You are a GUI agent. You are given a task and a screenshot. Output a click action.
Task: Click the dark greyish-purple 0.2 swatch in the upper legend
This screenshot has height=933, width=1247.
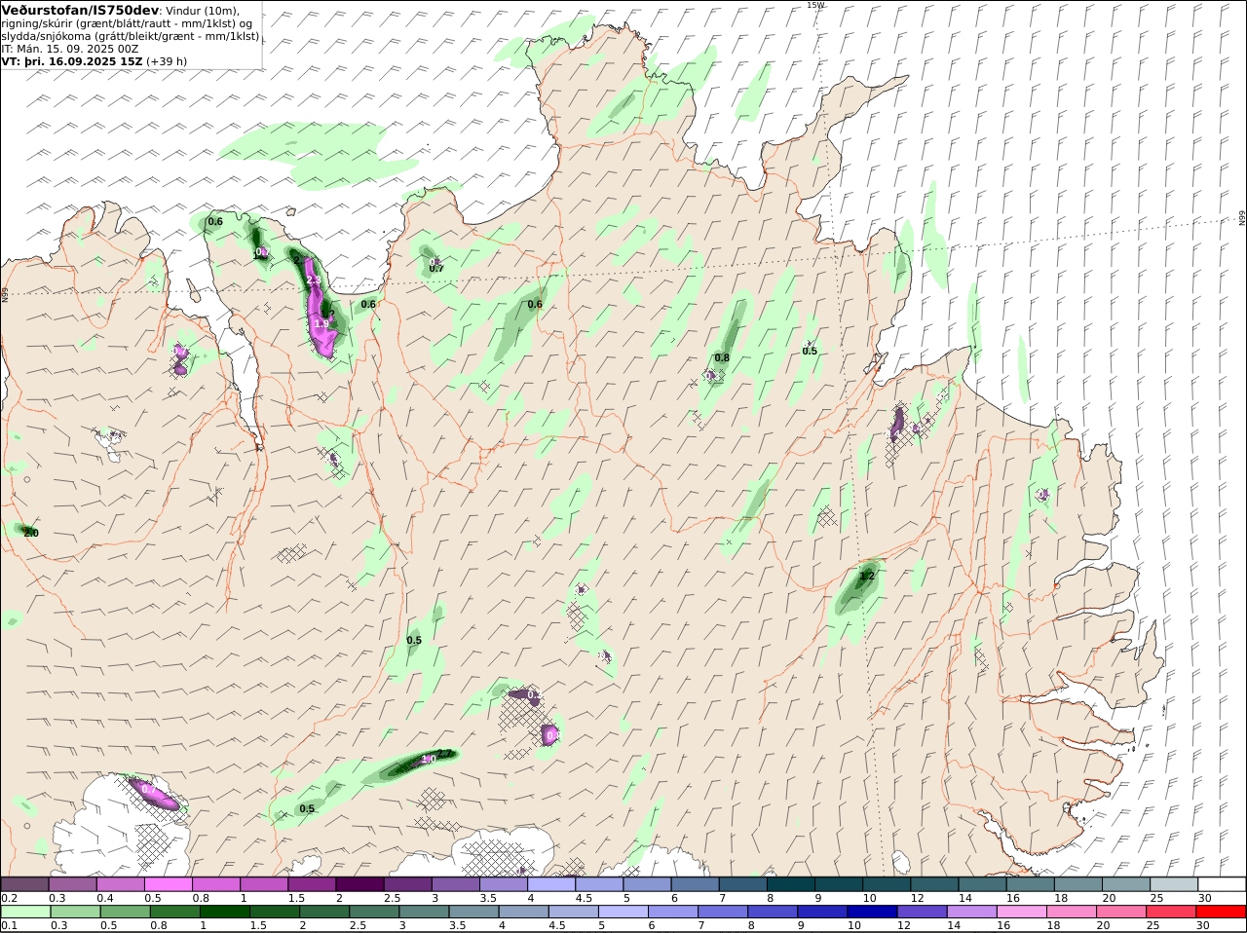pos(24,884)
